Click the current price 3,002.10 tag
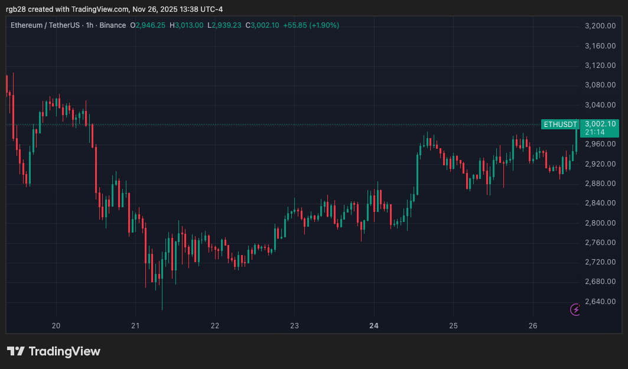 pyautogui.click(x=600, y=124)
